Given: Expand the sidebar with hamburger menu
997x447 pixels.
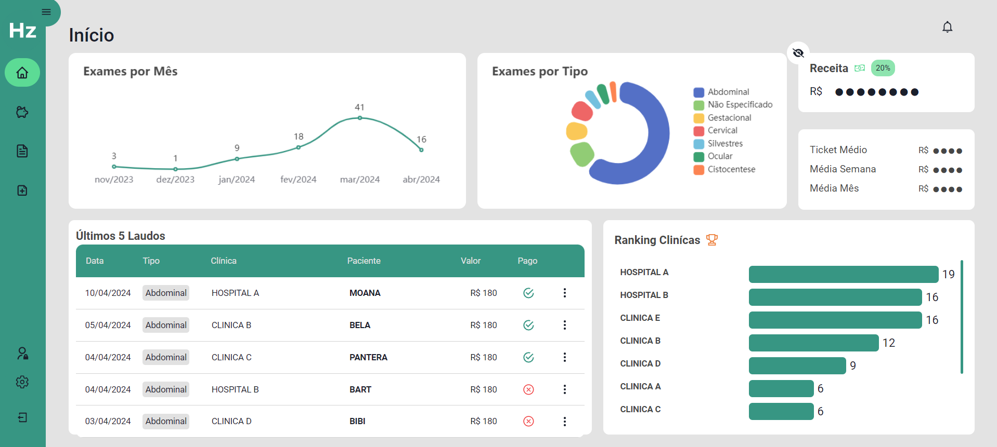Looking at the screenshot, I should click(x=46, y=12).
